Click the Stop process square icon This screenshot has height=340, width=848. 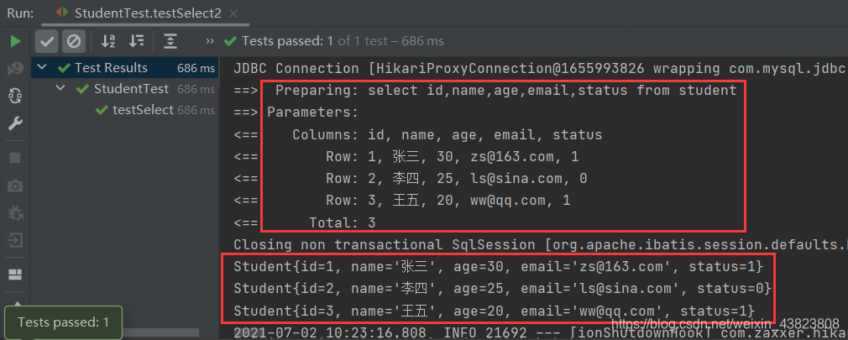pos(15,158)
